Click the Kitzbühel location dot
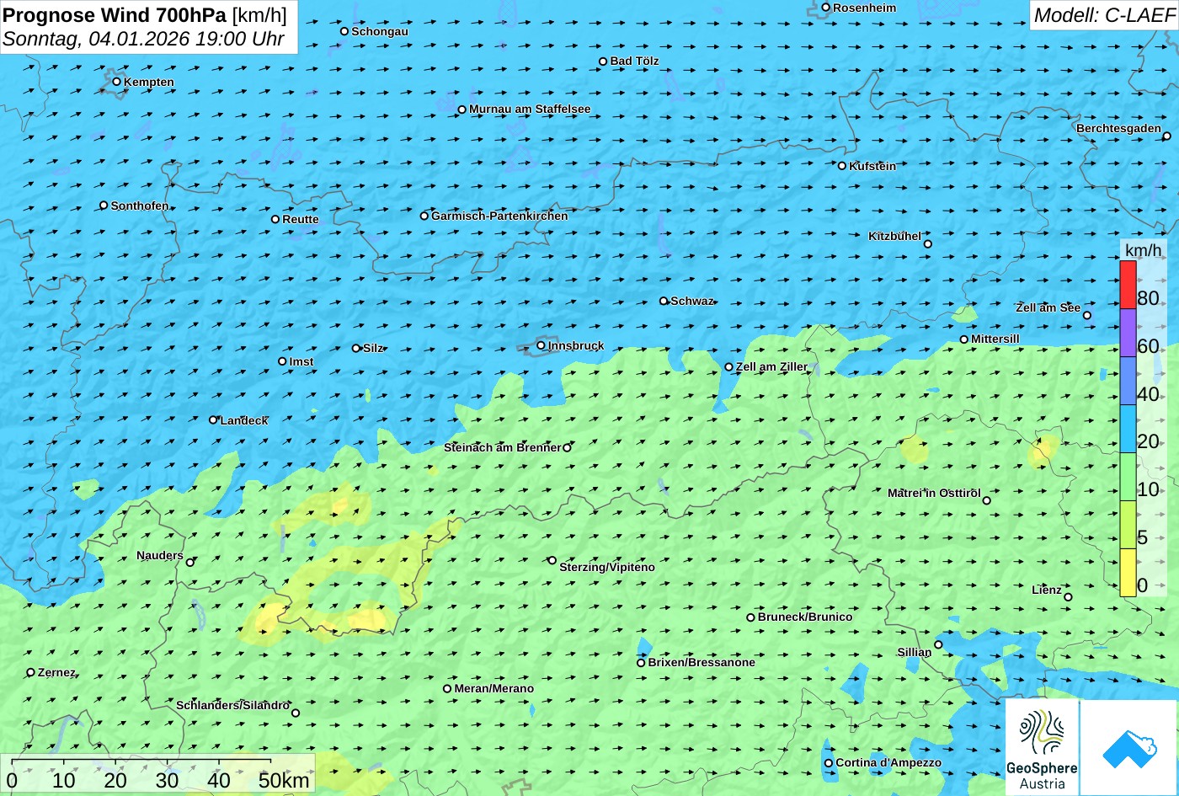The image size is (1179, 796). coord(928,244)
